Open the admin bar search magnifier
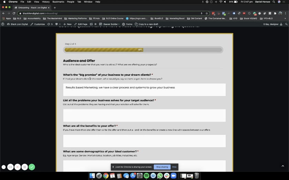Image resolution: width=289 pixels, height=180 pixels. (286, 24)
